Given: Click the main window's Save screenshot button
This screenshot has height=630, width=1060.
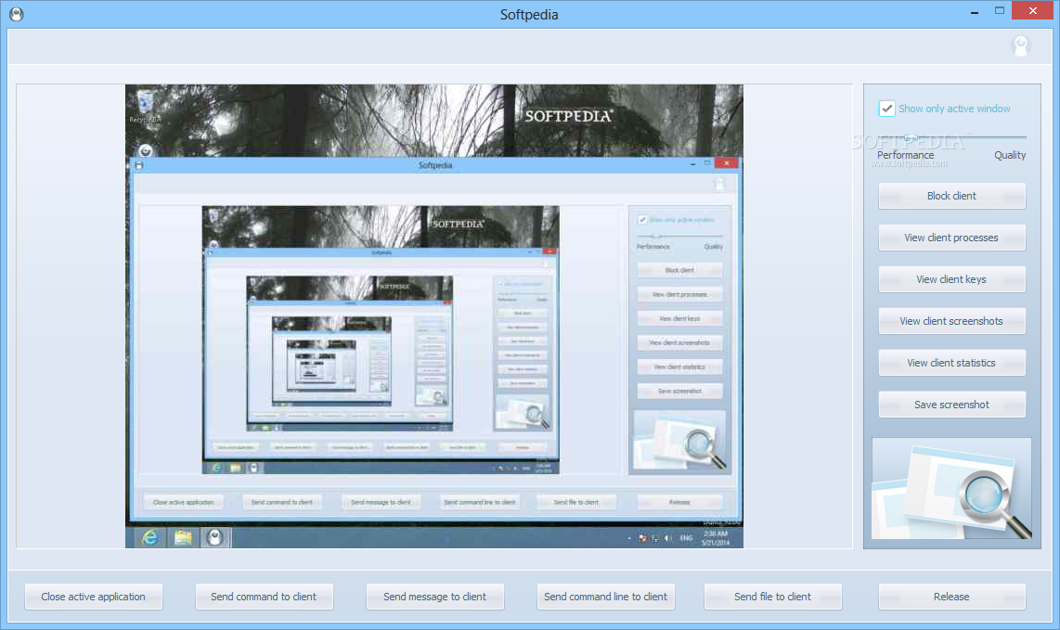Looking at the screenshot, I should point(951,405).
